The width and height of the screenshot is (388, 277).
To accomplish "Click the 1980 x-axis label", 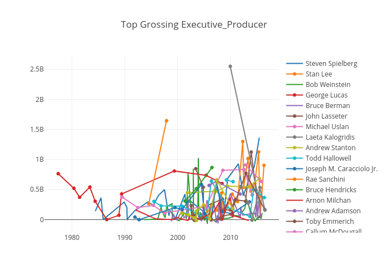I will tap(72, 238).
